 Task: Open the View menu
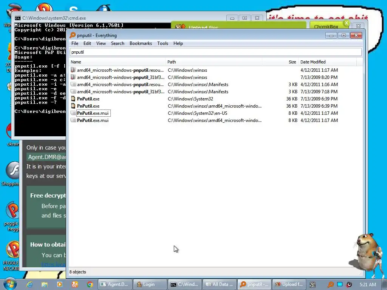[x=101, y=43]
